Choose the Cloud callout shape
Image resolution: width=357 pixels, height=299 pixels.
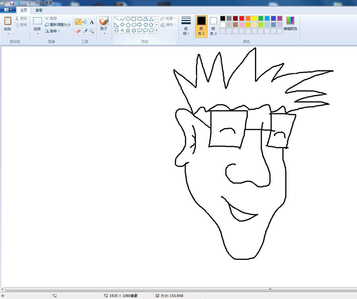click(151, 30)
